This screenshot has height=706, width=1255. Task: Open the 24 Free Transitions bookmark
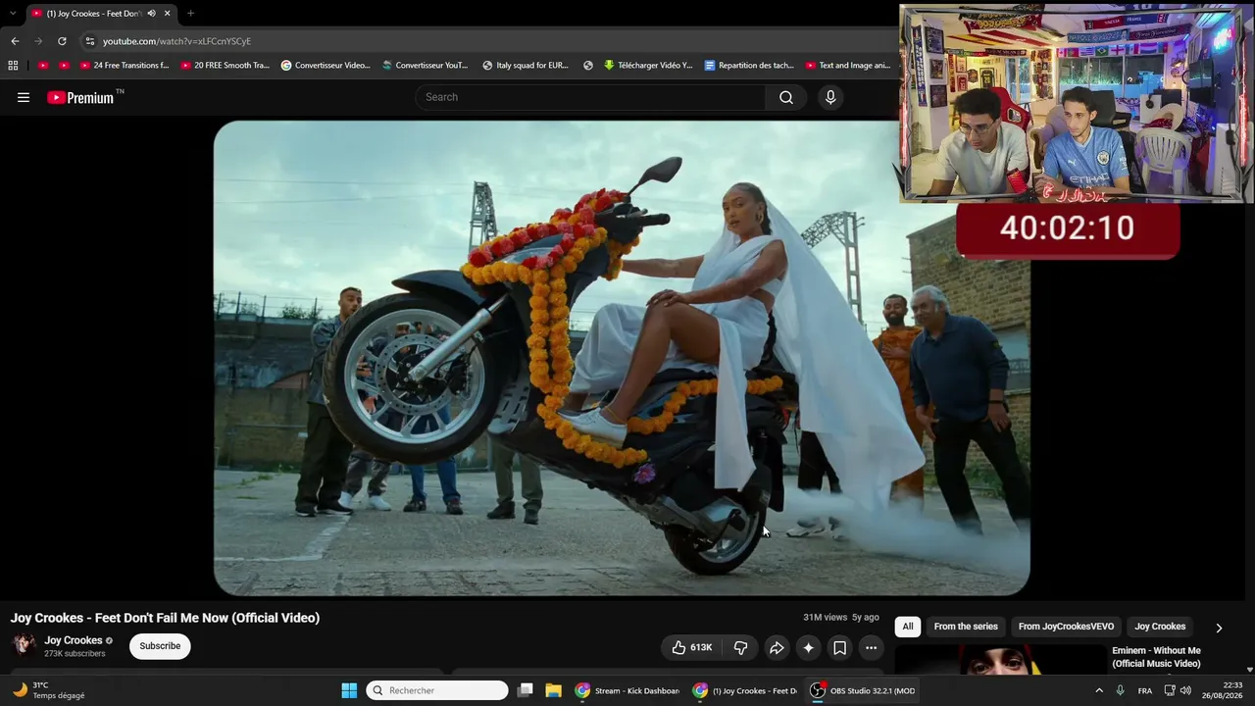point(125,66)
